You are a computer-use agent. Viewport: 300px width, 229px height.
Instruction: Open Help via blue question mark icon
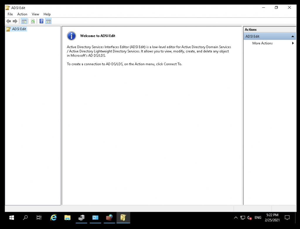(x=42, y=21)
